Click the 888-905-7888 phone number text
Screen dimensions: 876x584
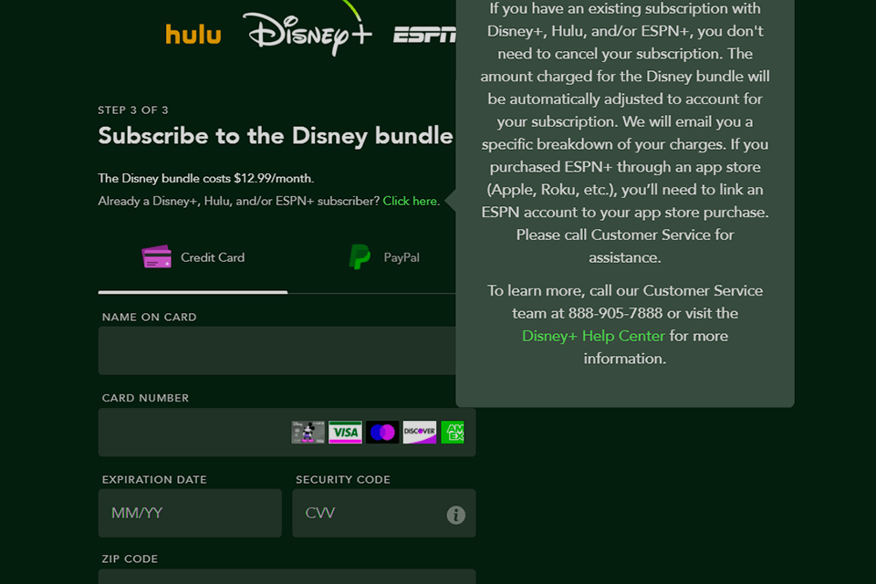tap(615, 313)
